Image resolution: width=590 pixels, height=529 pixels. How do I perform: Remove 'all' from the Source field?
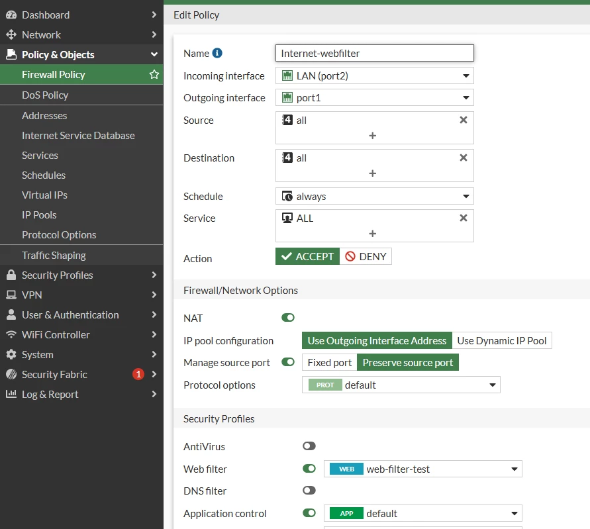pos(464,120)
